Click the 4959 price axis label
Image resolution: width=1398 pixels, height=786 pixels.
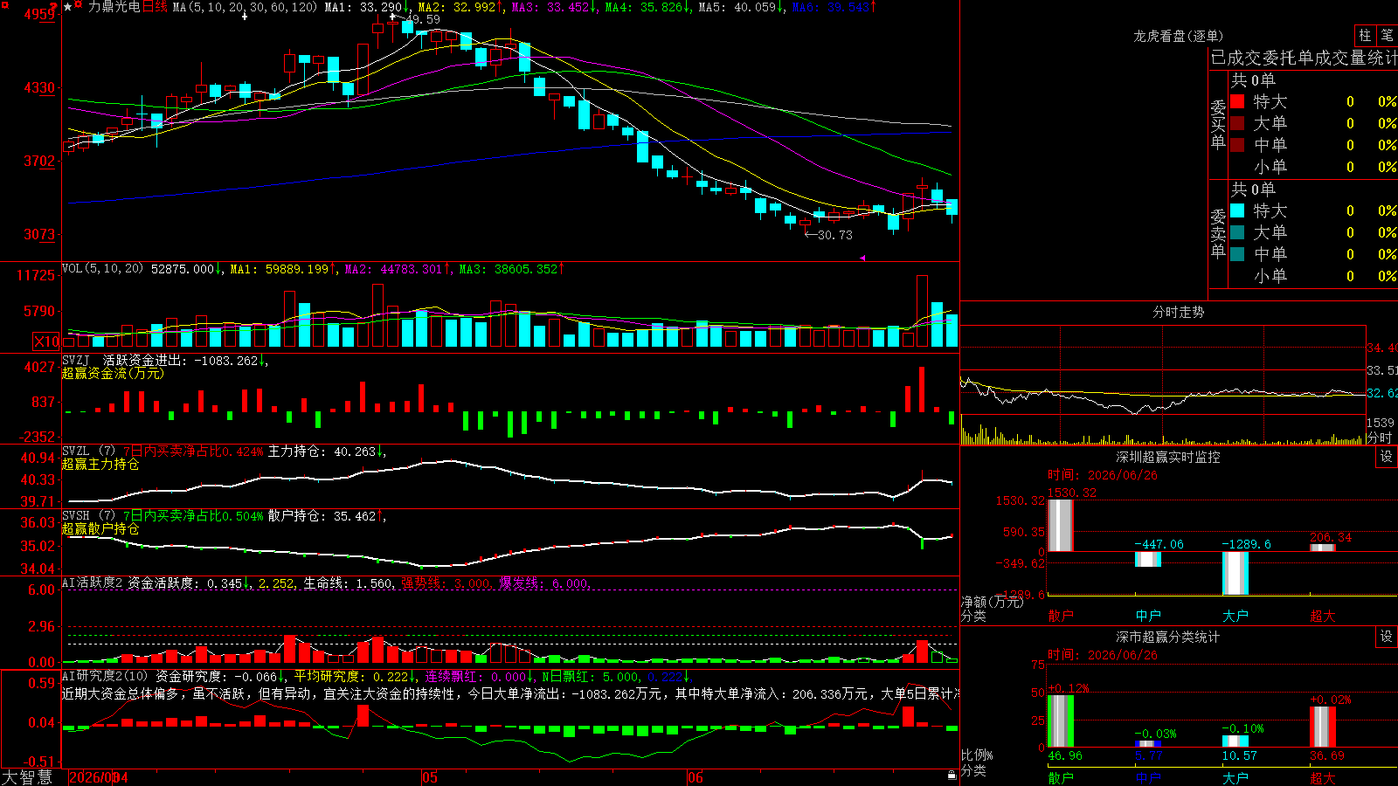point(39,14)
